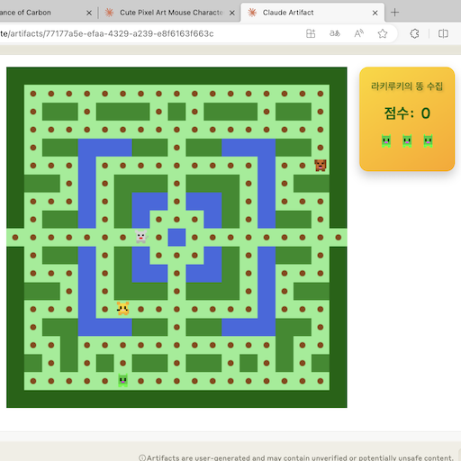
Task: Click the first green life icon
Action: point(386,141)
